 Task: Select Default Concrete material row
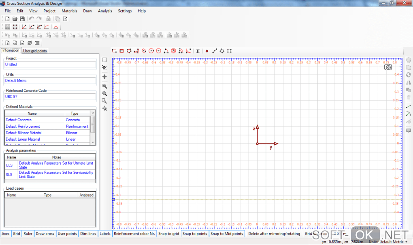pyautogui.click(x=19, y=120)
